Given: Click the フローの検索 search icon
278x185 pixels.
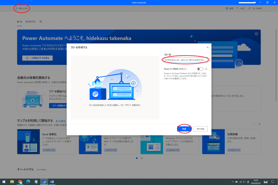Looking at the screenshot, I should click(x=249, y=8).
